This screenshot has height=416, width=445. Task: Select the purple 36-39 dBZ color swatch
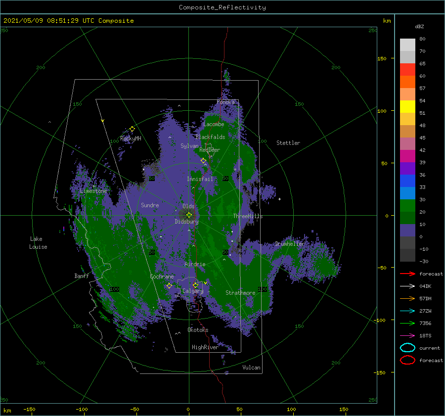pyautogui.click(x=407, y=169)
